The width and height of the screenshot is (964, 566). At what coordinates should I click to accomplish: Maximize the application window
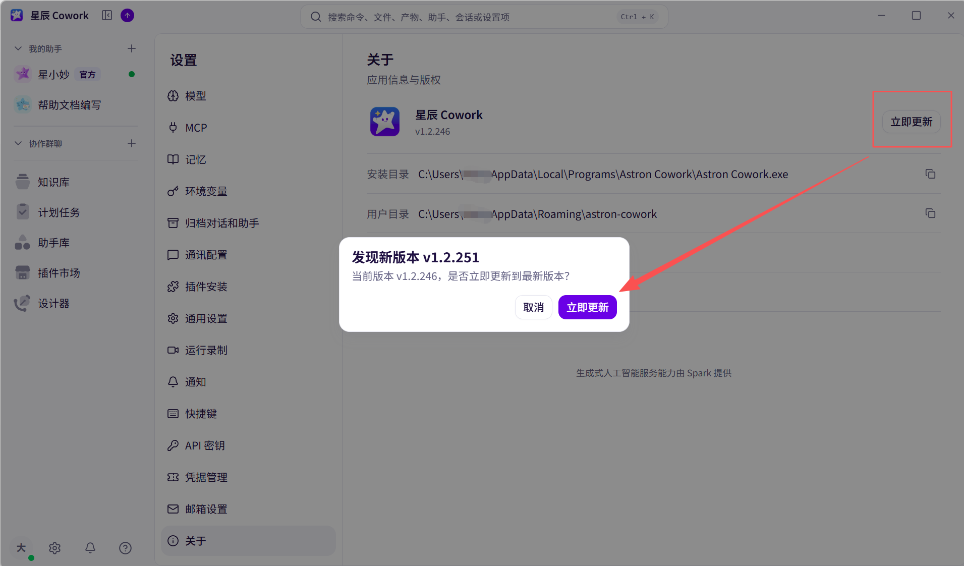(x=916, y=16)
